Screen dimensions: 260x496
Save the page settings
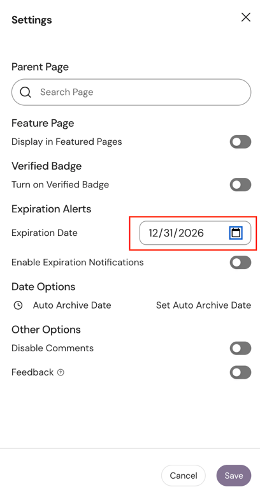tap(234, 476)
